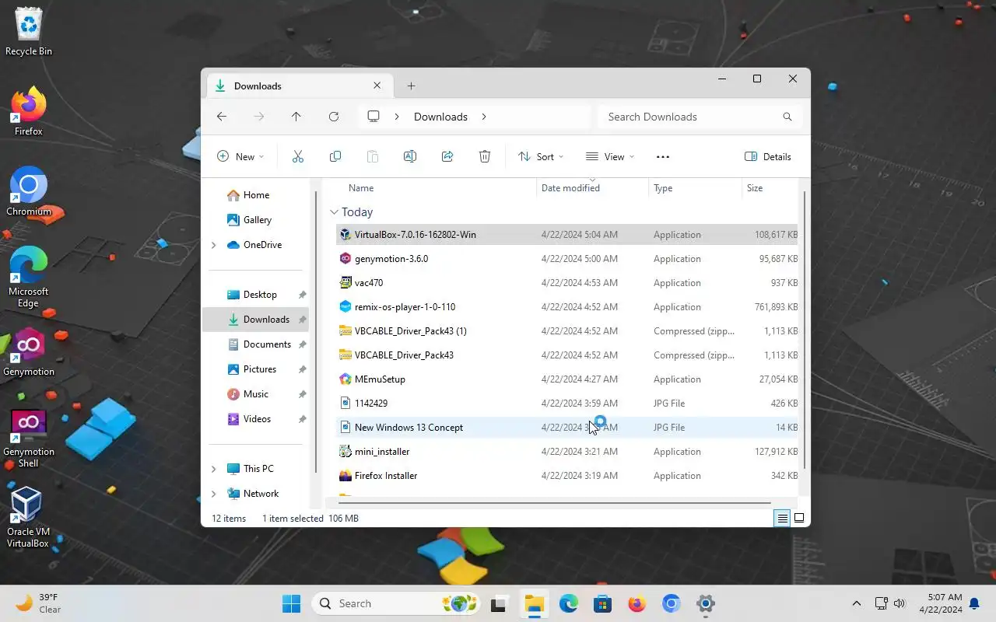Viewport: 996px width, 622px height.
Task: Select Chromium desktop shortcut
Action: click(29, 192)
